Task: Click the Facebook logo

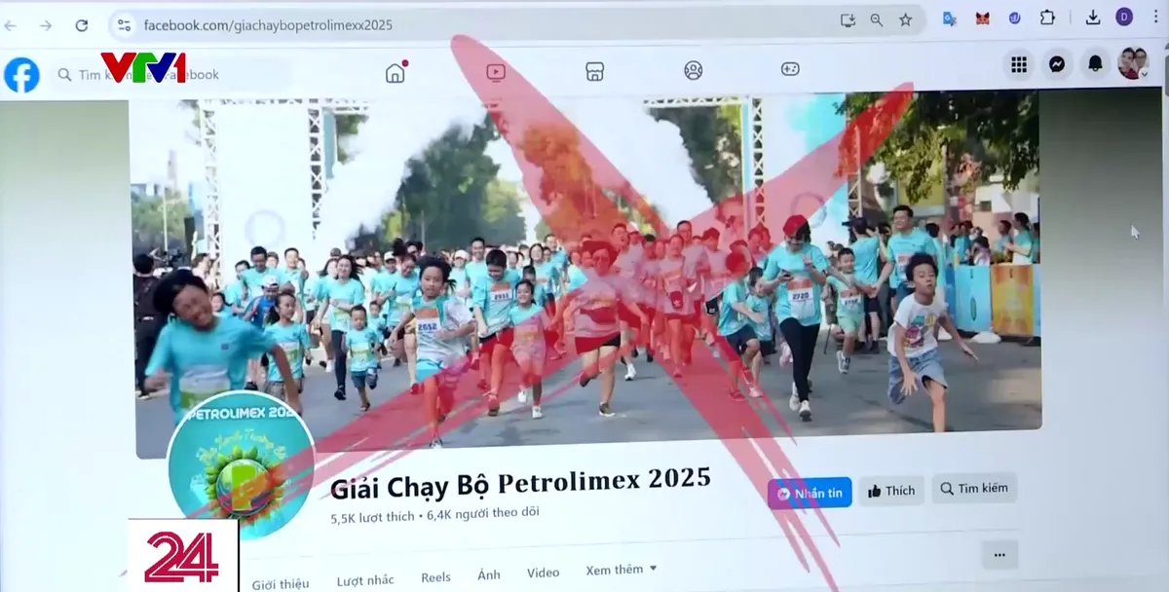Action: tap(21, 75)
